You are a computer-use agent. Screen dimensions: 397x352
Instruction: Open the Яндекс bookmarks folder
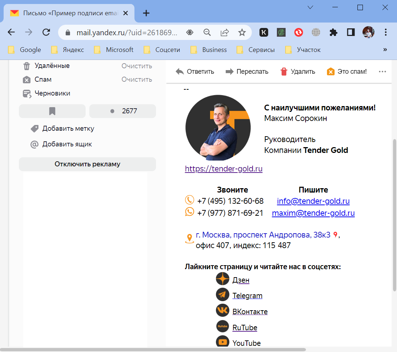pos(67,50)
